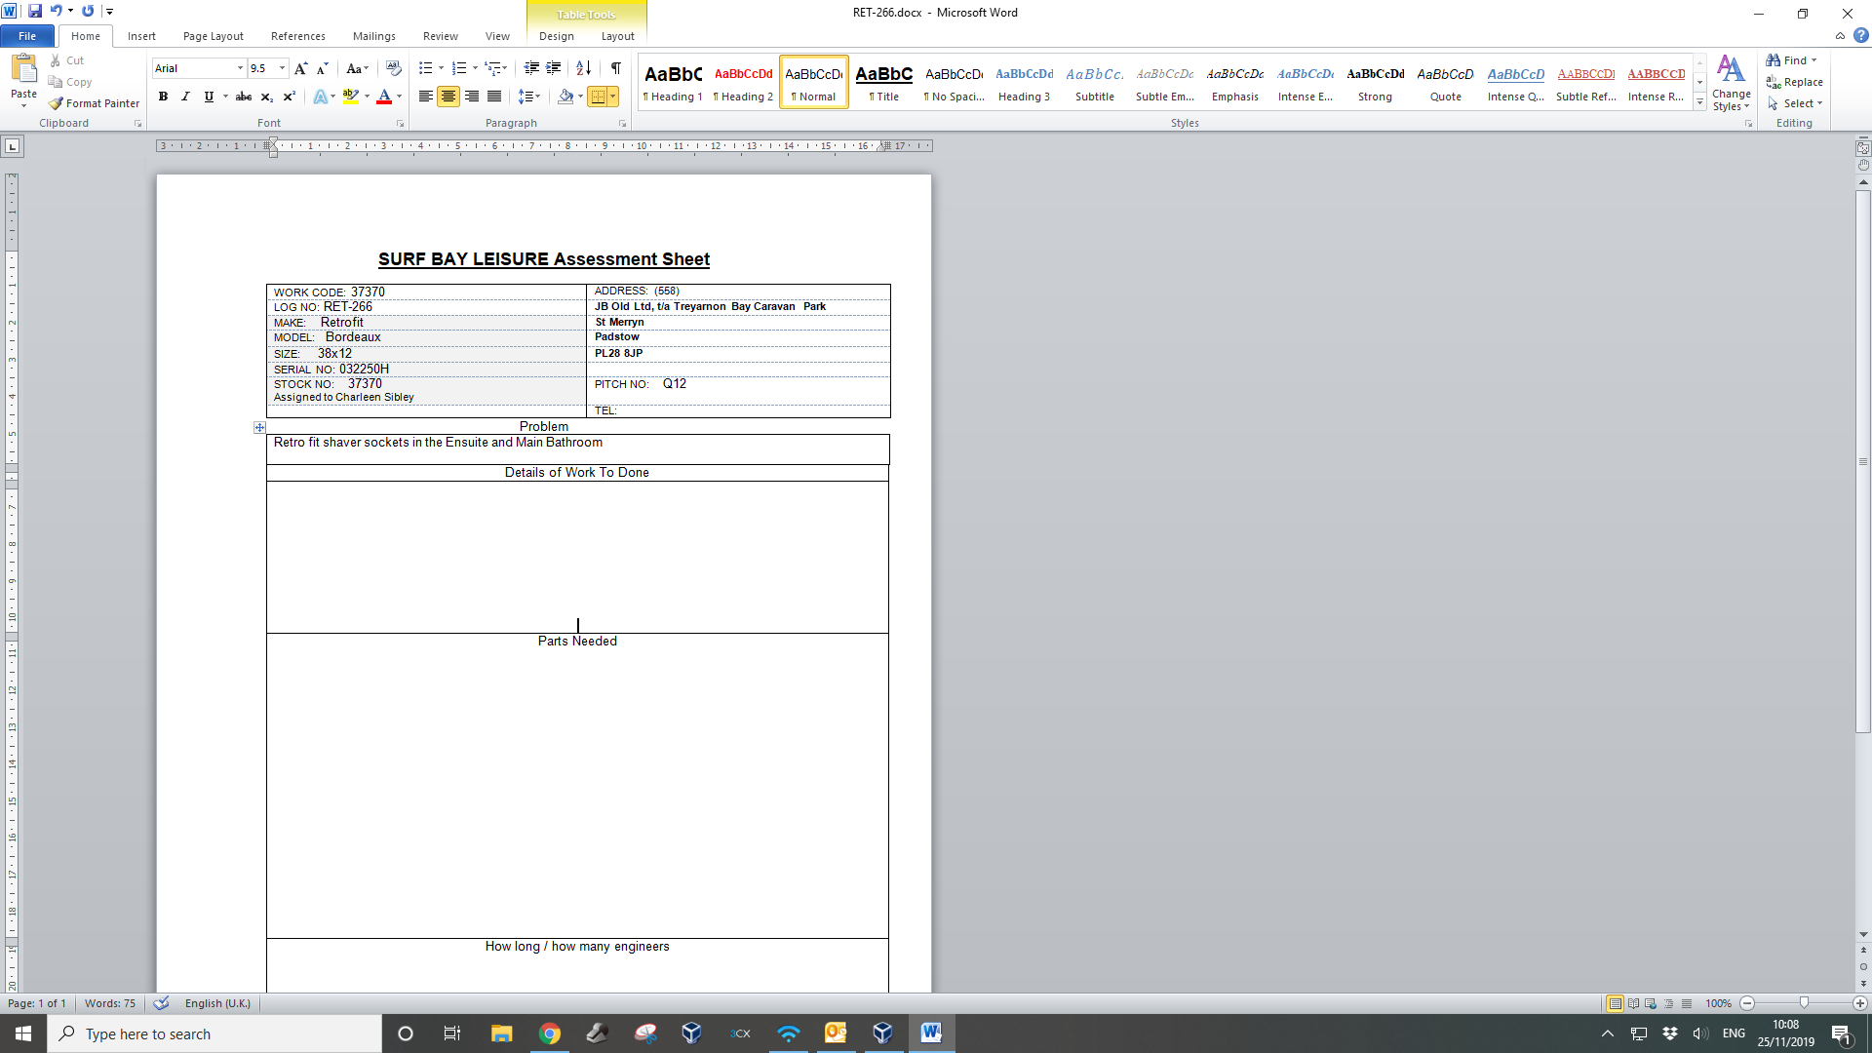Click the Increase Indent icon

point(553,68)
